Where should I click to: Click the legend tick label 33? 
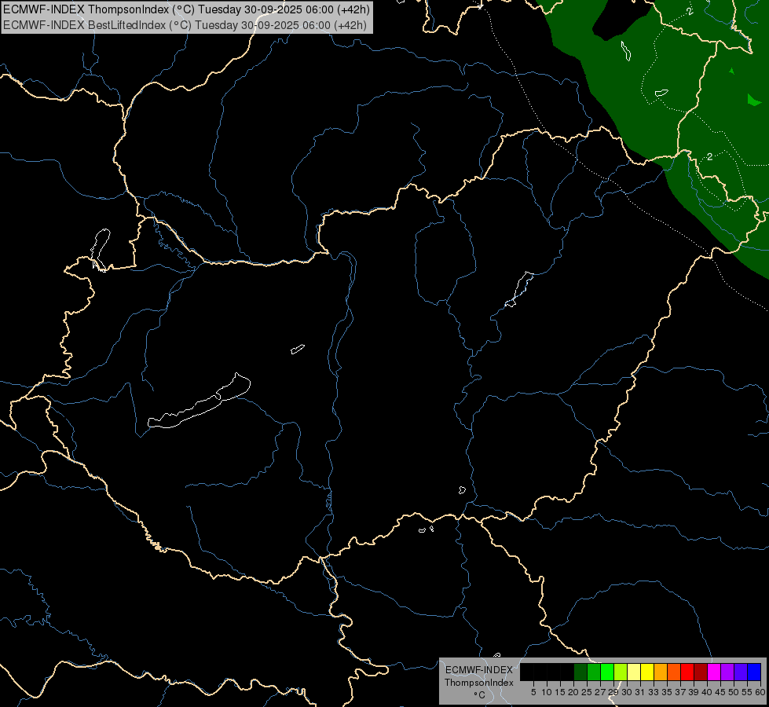coord(654,692)
